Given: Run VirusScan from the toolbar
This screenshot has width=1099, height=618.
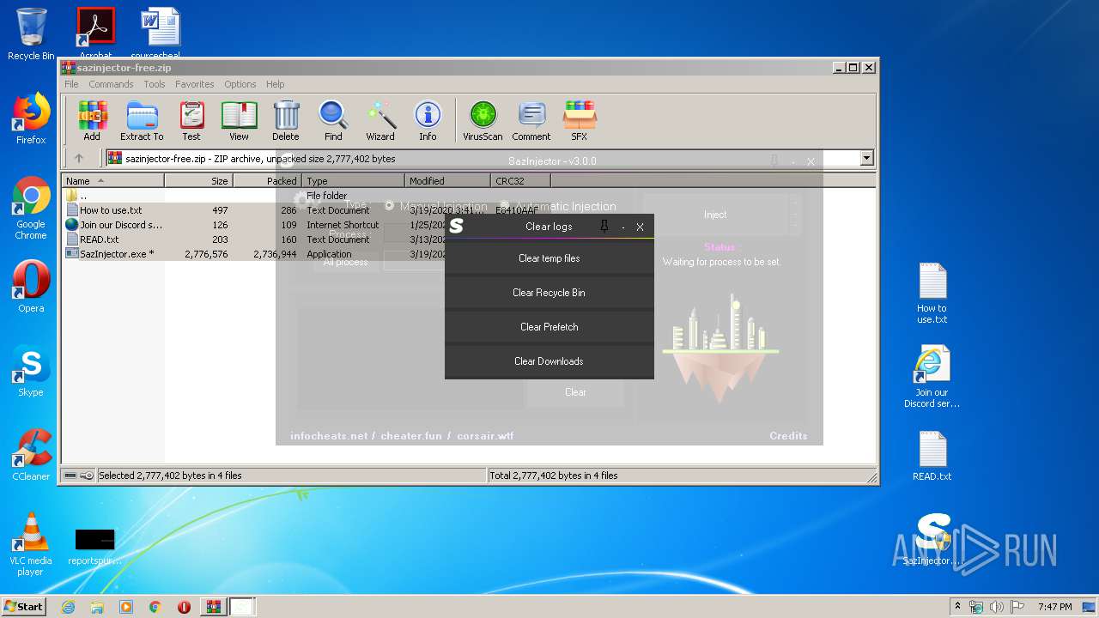Looking at the screenshot, I should pos(483,120).
